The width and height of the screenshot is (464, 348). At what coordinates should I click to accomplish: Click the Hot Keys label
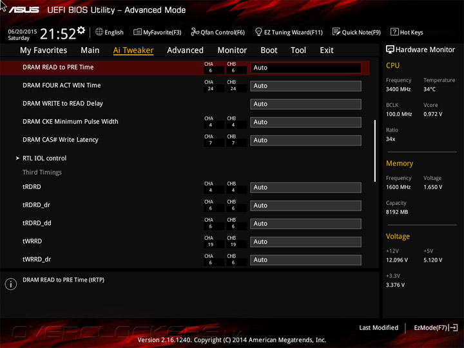(411, 32)
